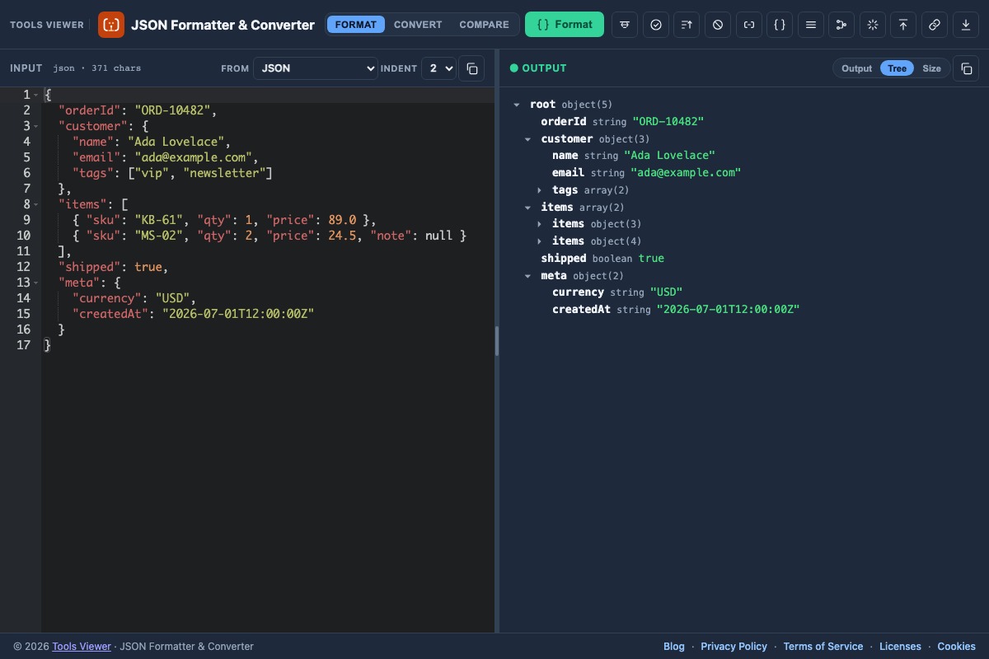989x659 pixels.
Task: Click the true value on line 12
Action: pyautogui.click(x=148, y=267)
